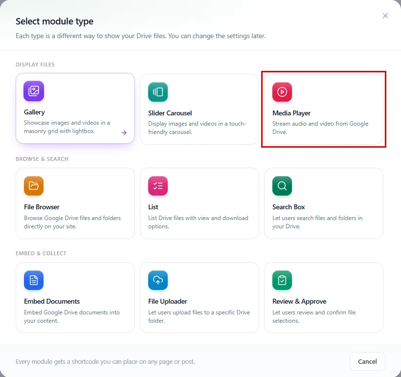401x377 pixels.
Task: Click "Every module gets a shortcode" footer note
Action: click(x=105, y=362)
